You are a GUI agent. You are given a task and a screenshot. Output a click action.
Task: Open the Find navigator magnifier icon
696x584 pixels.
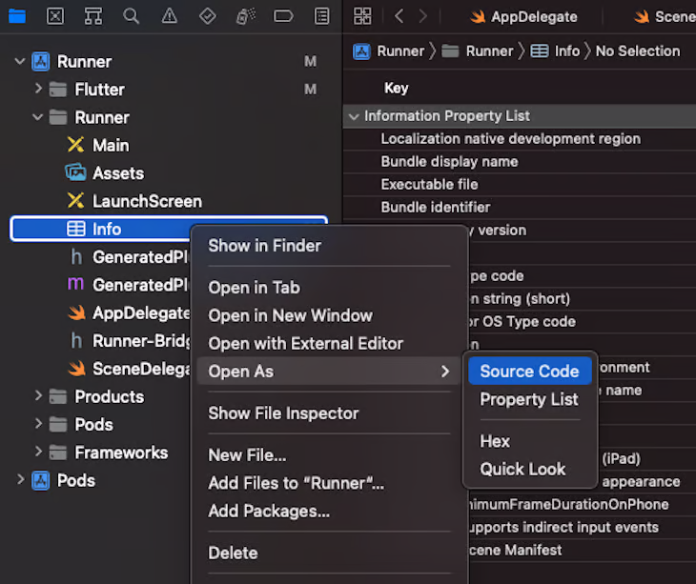tap(131, 16)
